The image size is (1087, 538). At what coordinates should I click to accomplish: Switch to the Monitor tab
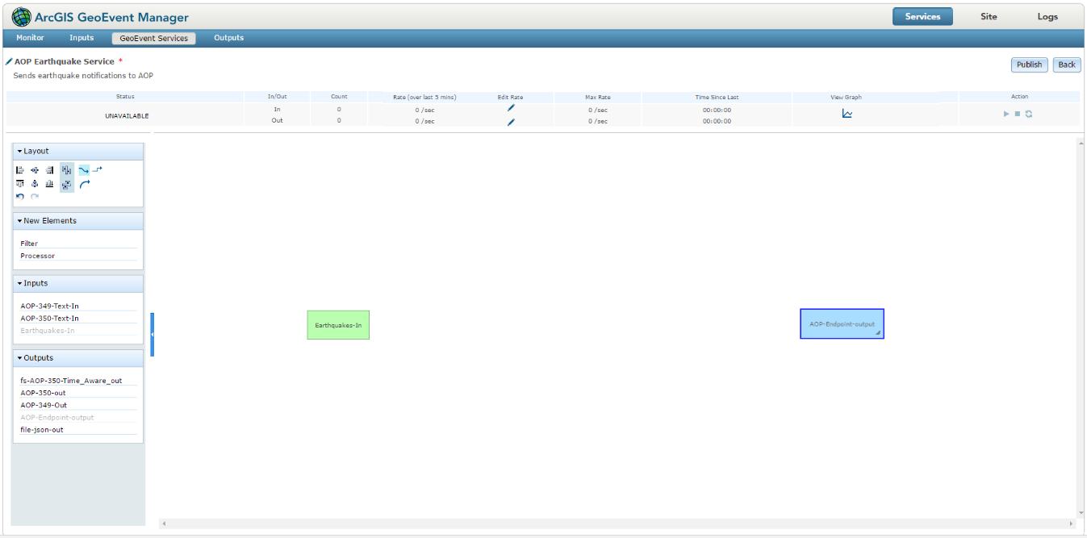[31, 38]
